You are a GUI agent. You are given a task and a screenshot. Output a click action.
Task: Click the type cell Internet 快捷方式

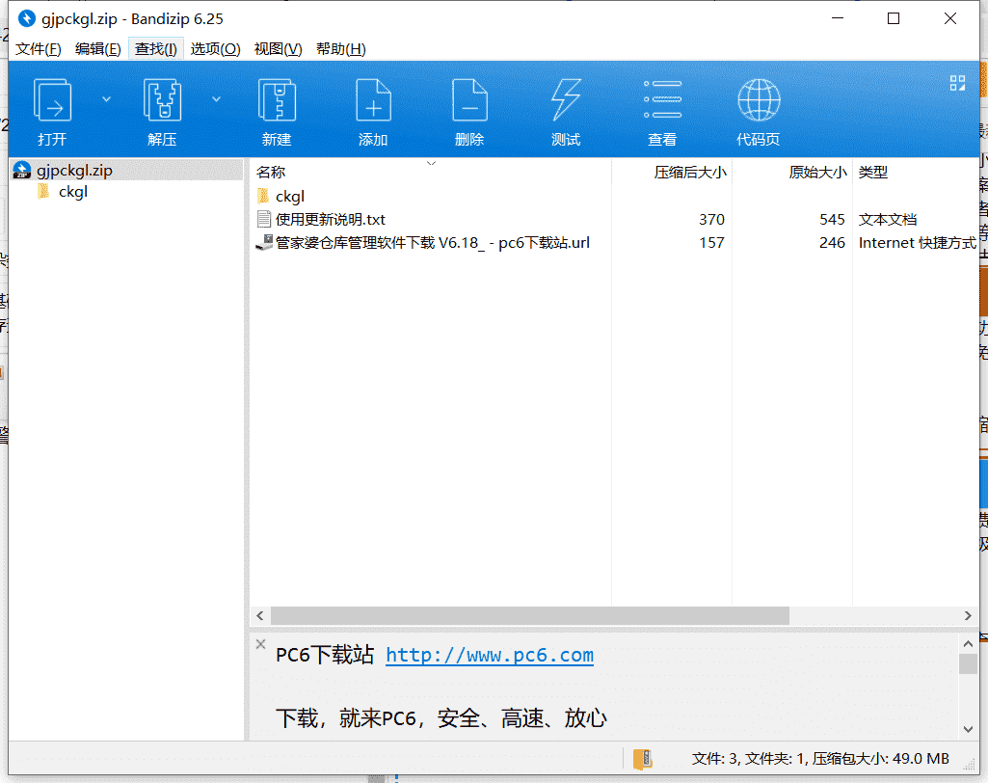917,243
